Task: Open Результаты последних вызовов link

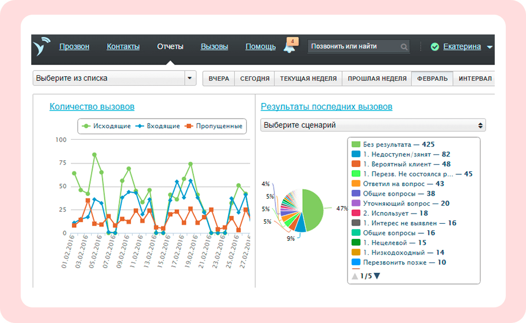Action: [326, 107]
